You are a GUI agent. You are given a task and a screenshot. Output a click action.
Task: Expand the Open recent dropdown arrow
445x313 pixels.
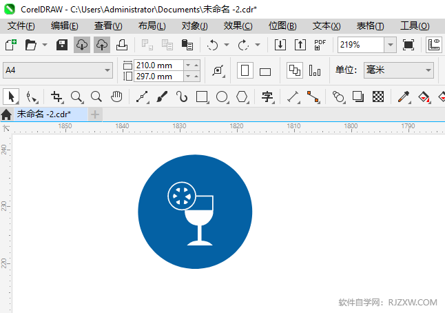45,45
